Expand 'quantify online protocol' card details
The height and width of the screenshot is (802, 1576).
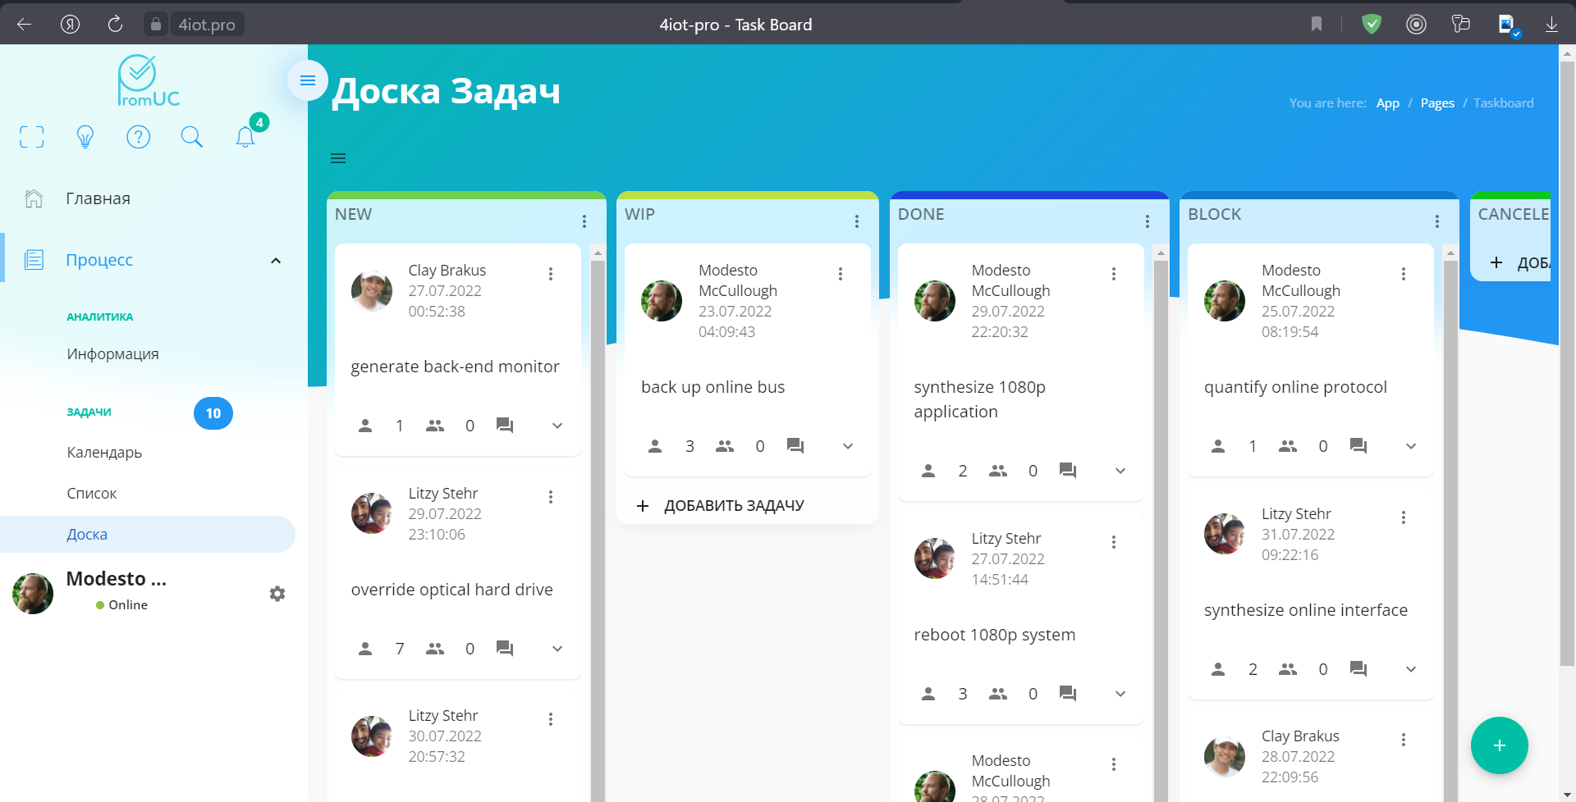1411,445
